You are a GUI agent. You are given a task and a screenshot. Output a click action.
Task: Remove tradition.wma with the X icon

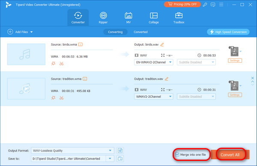click(x=253, y=78)
